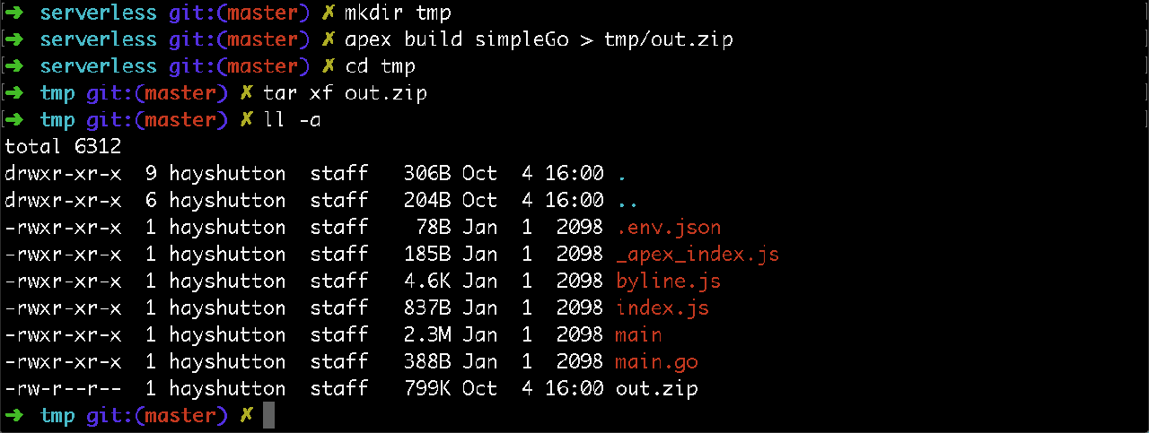Click the main.go file name
Viewport: 1149px width, 433px height.
point(656,362)
